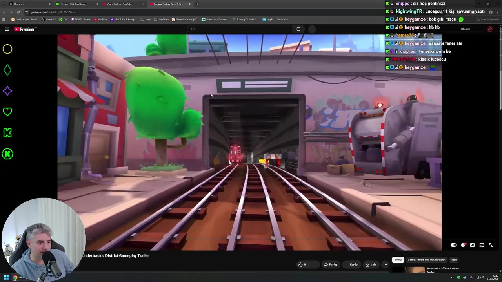The width and height of the screenshot is (502, 282).
Task: Like the video with thumbs-up button
Action: (302, 264)
